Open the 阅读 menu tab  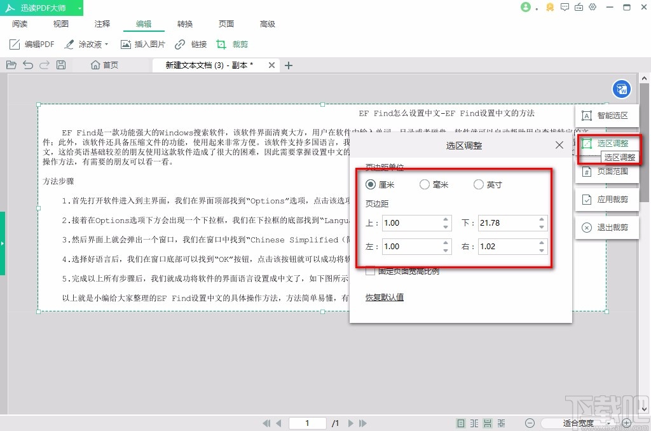click(x=20, y=24)
